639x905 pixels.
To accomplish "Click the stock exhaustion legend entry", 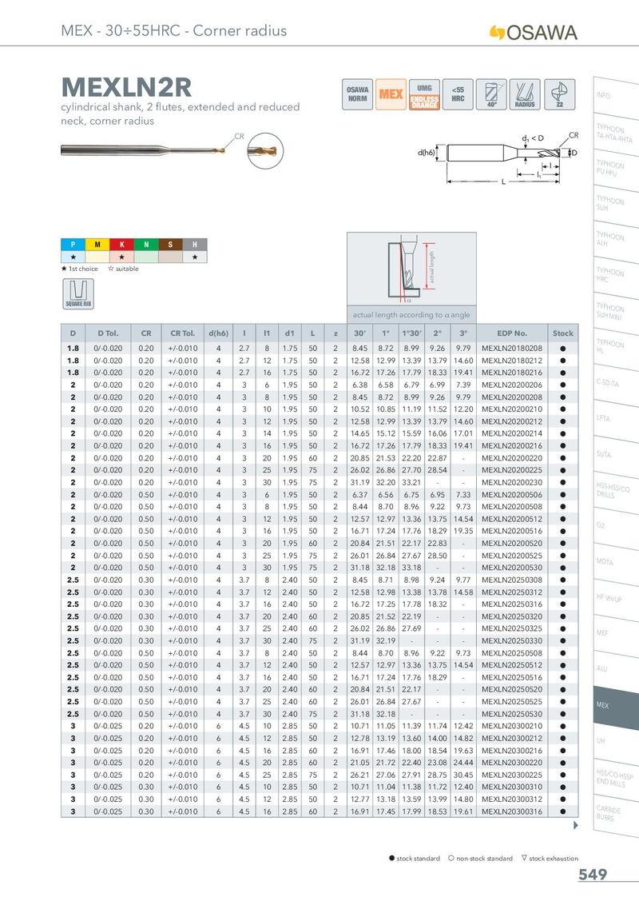I will tap(550, 859).
